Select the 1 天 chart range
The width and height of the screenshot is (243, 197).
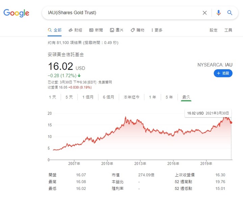click(x=52, y=97)
